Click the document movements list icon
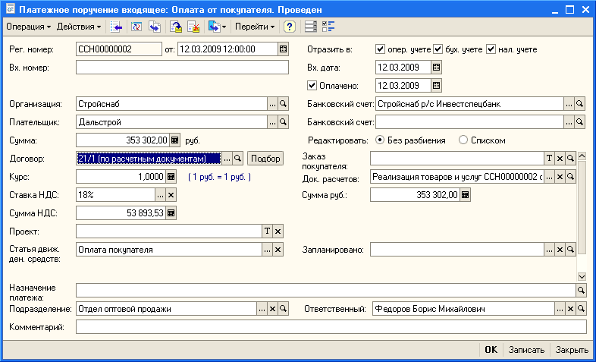Screen dimensions: 596x362 pyautogui.click(x=311, y=27)
